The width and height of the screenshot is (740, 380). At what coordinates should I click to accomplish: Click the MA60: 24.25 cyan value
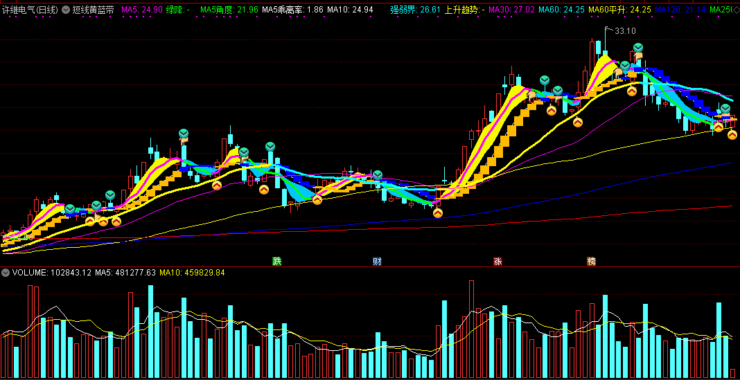562,10
